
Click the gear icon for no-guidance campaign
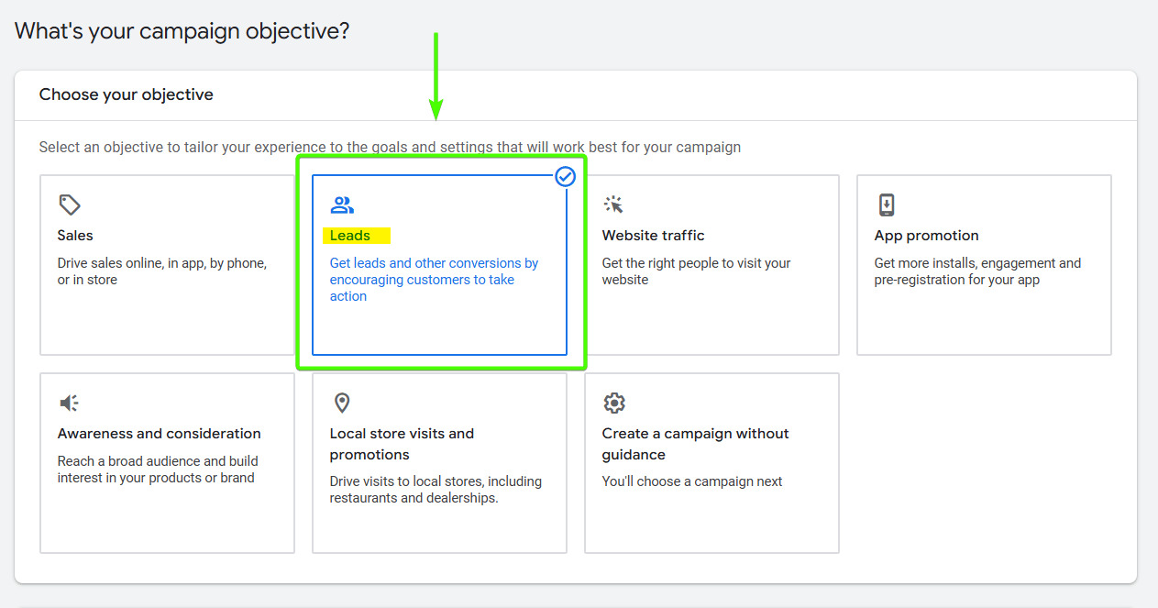coord(613,403)
